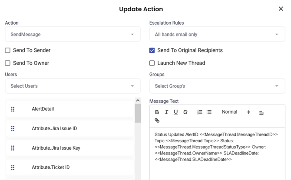Image resolution: width=291 pixels, height=180 pixels.
Task: Open text alignment options in editor
Action: [x=261, y=113]
